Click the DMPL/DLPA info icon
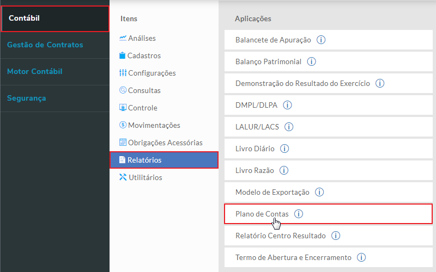436x272 pixels. pos(287,105)
